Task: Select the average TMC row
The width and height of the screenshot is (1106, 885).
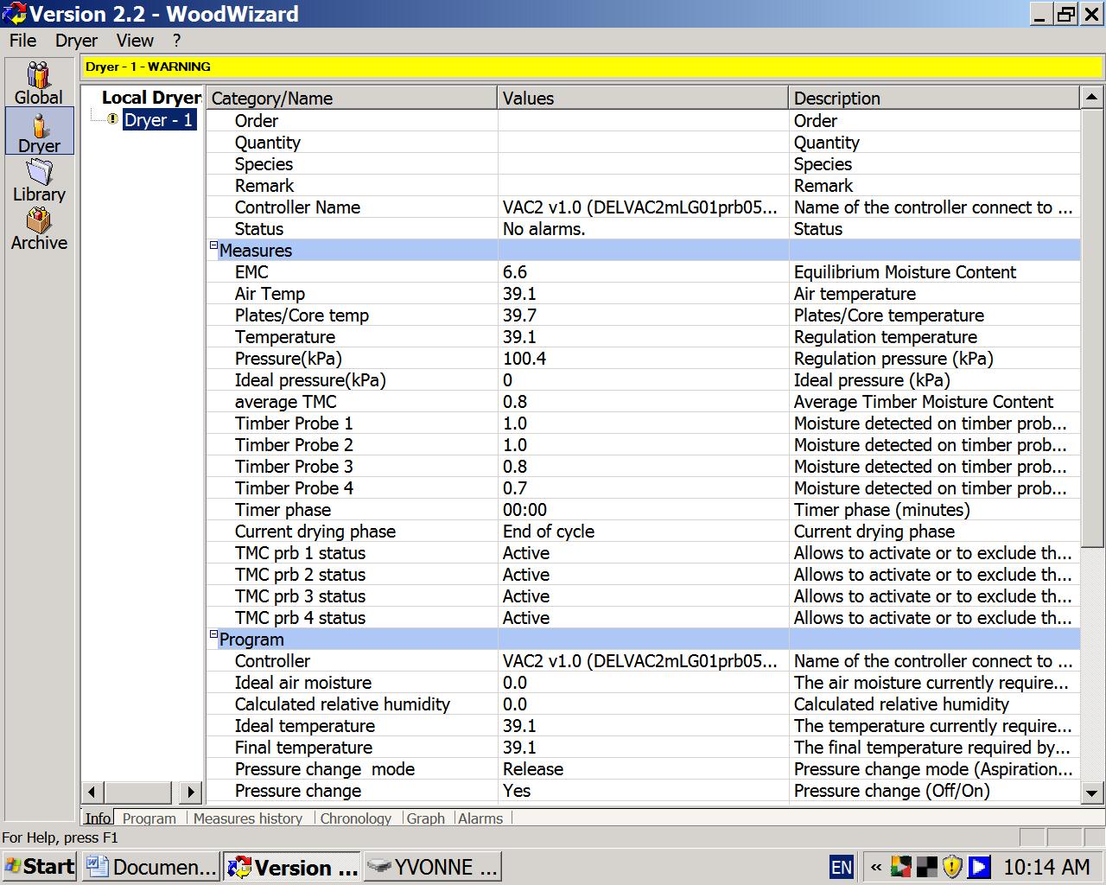Action: 643,402
